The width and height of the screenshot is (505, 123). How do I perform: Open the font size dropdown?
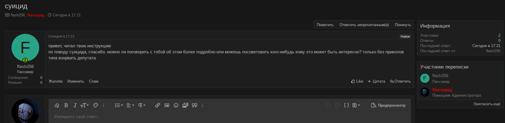click(x=84, y=105)
